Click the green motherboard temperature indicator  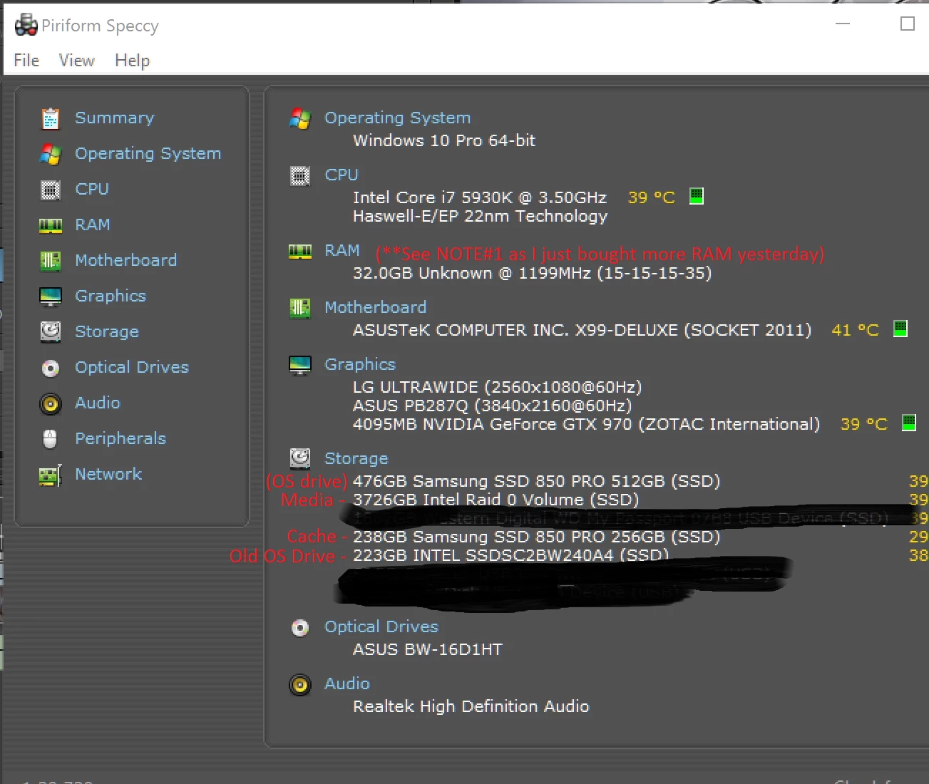[900, 329]
